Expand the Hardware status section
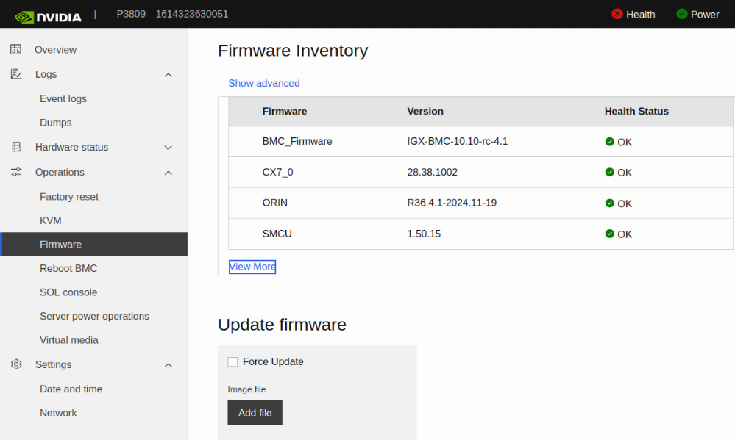Image resolution: width=735 pixels, height=440 pixels. click(168, 147)
